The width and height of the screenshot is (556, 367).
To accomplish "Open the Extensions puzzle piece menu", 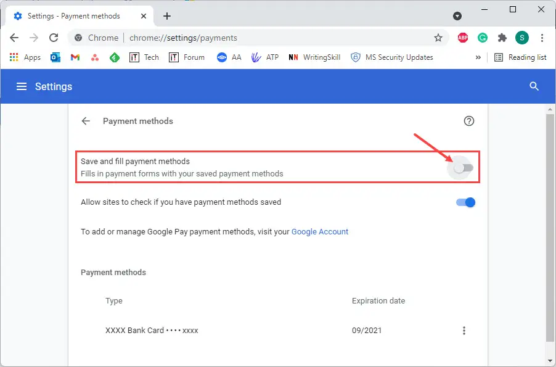I will point(502,38).
